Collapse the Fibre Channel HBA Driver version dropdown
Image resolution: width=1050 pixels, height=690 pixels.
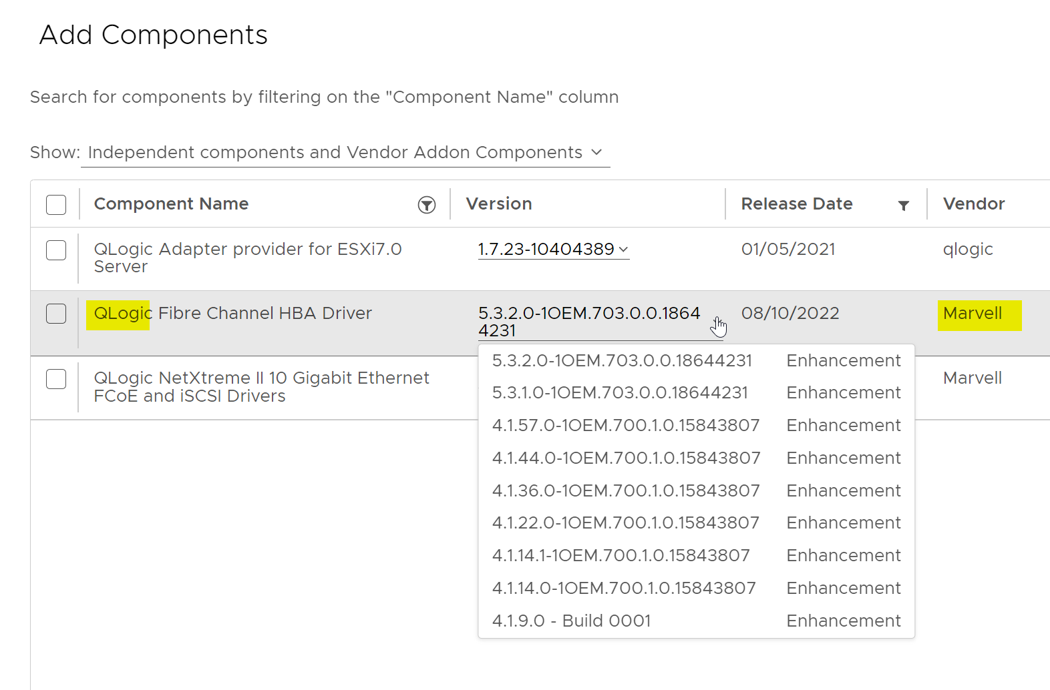tap(600, 322)
